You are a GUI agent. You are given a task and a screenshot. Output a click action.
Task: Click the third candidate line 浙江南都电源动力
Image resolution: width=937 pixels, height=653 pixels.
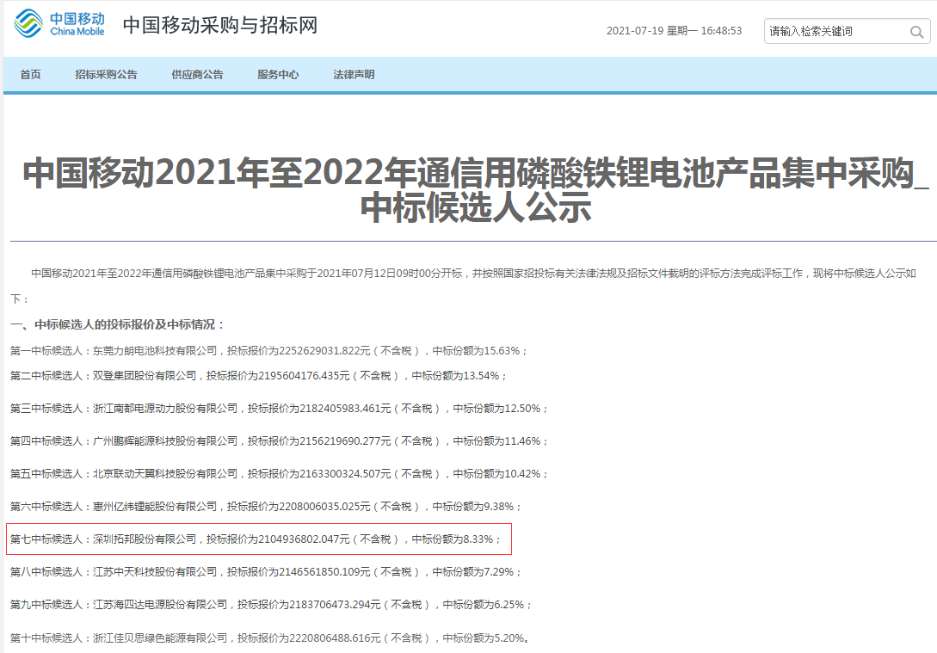pos(279,409)
